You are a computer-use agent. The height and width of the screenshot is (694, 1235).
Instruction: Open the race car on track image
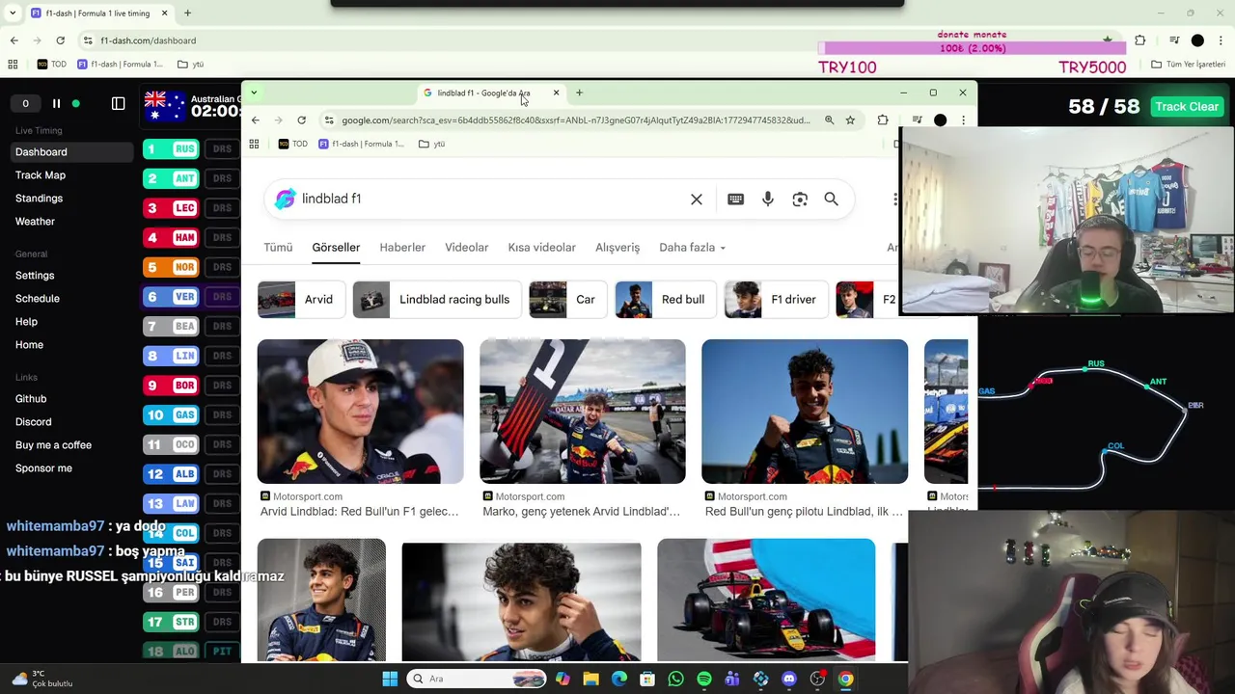(x=766, y=601)
